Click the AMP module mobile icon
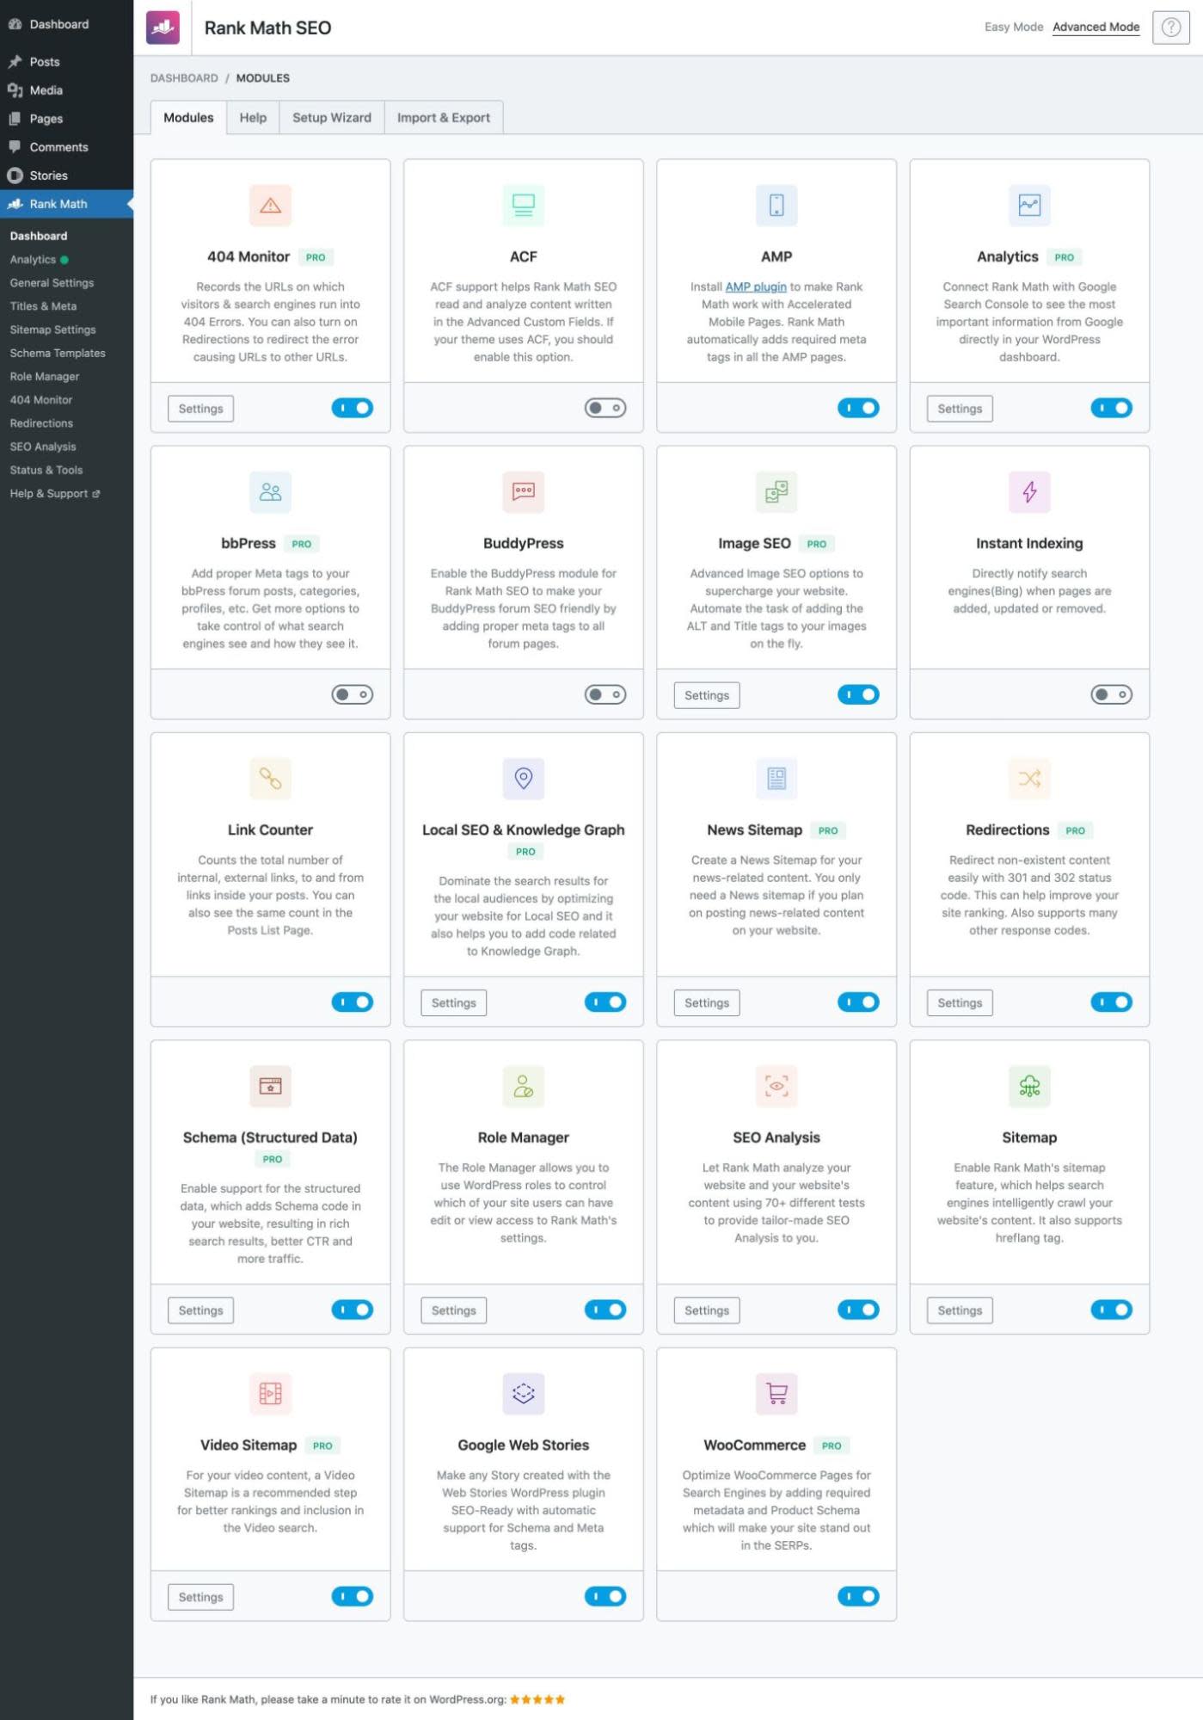The image size is (1203, 1720). pyautogui.click(x=776, y=205)
